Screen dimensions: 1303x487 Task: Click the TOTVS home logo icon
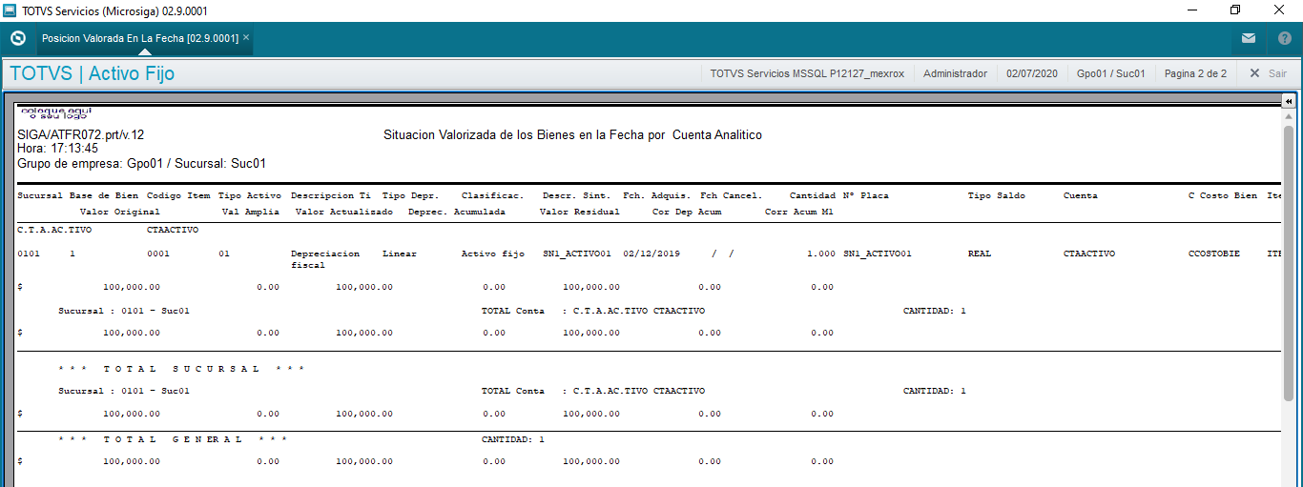click(x=17, y=38)
